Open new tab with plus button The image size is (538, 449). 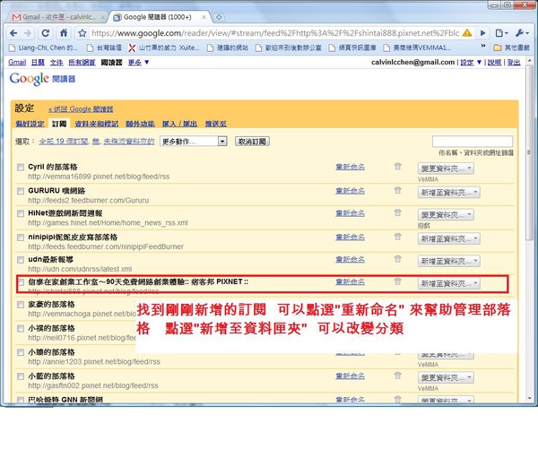221,16
